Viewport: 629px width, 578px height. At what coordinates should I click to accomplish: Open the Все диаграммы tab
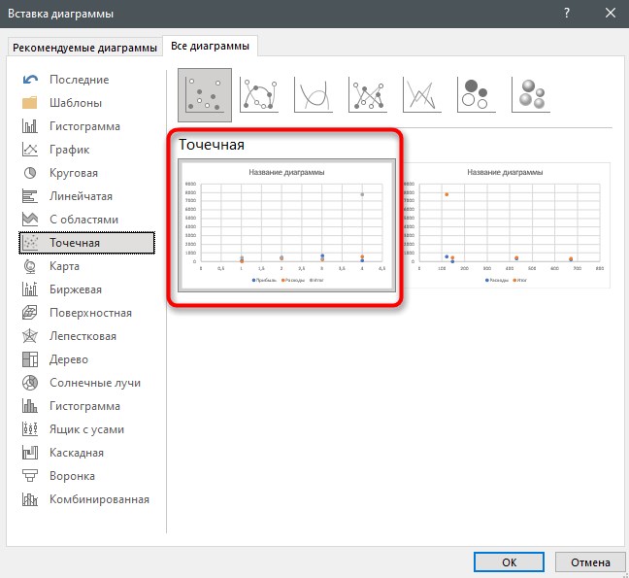point(210,47)
